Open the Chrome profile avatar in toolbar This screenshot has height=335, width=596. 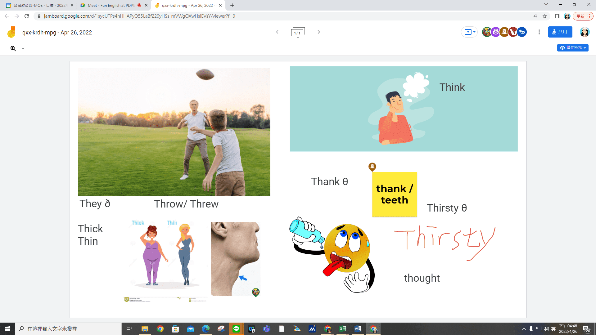[567, 16]
